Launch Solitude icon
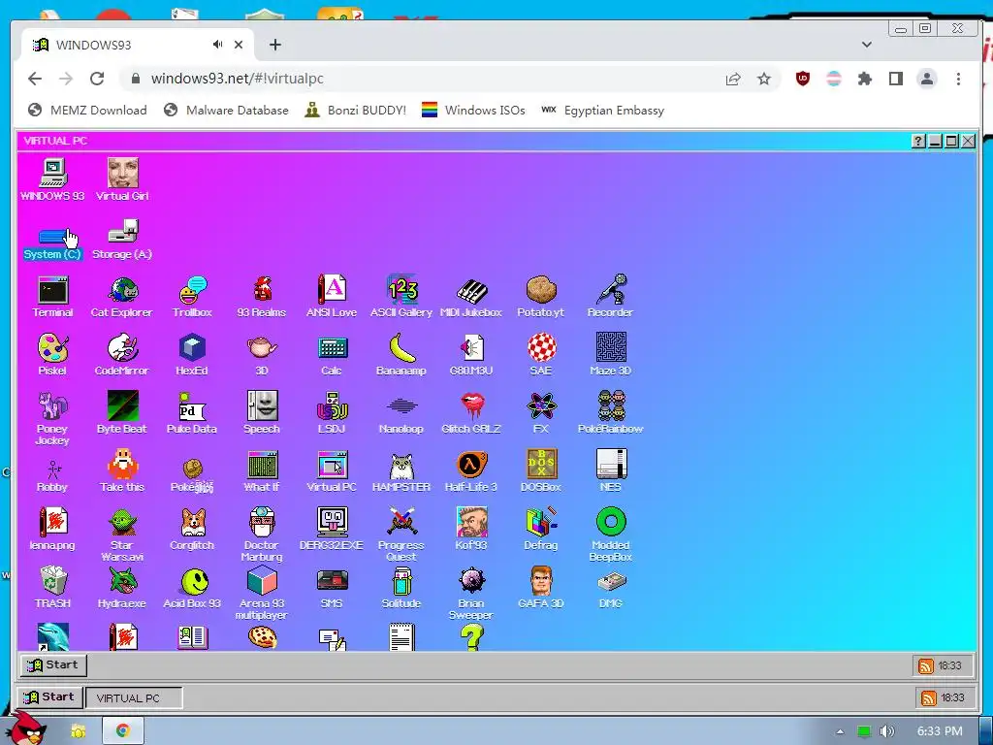 click(401, 587)
